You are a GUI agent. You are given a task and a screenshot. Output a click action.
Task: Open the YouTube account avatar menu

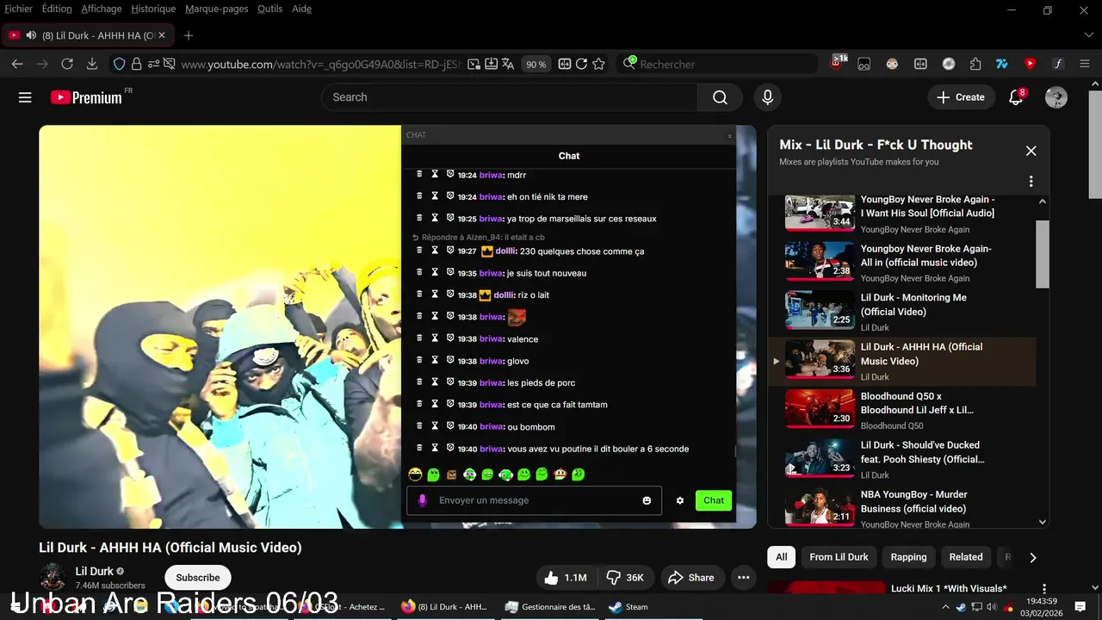(1056, 97)
